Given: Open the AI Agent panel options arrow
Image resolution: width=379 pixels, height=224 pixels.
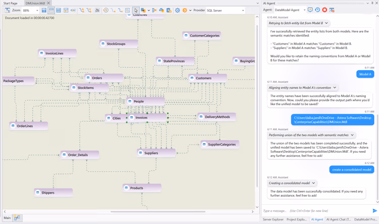Looking at the screenshot, I should coord(367,3).
